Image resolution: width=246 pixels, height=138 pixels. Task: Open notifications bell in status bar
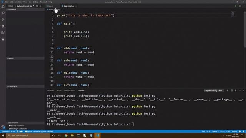tap(243, 131)
